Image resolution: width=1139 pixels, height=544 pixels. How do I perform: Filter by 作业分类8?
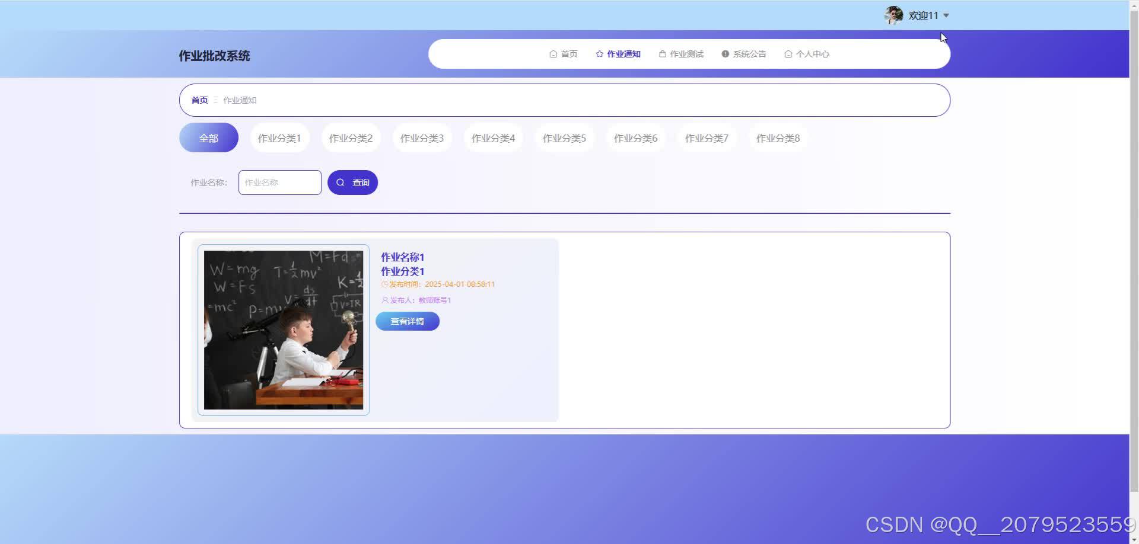pyautogui.click(x=778, y=137)
